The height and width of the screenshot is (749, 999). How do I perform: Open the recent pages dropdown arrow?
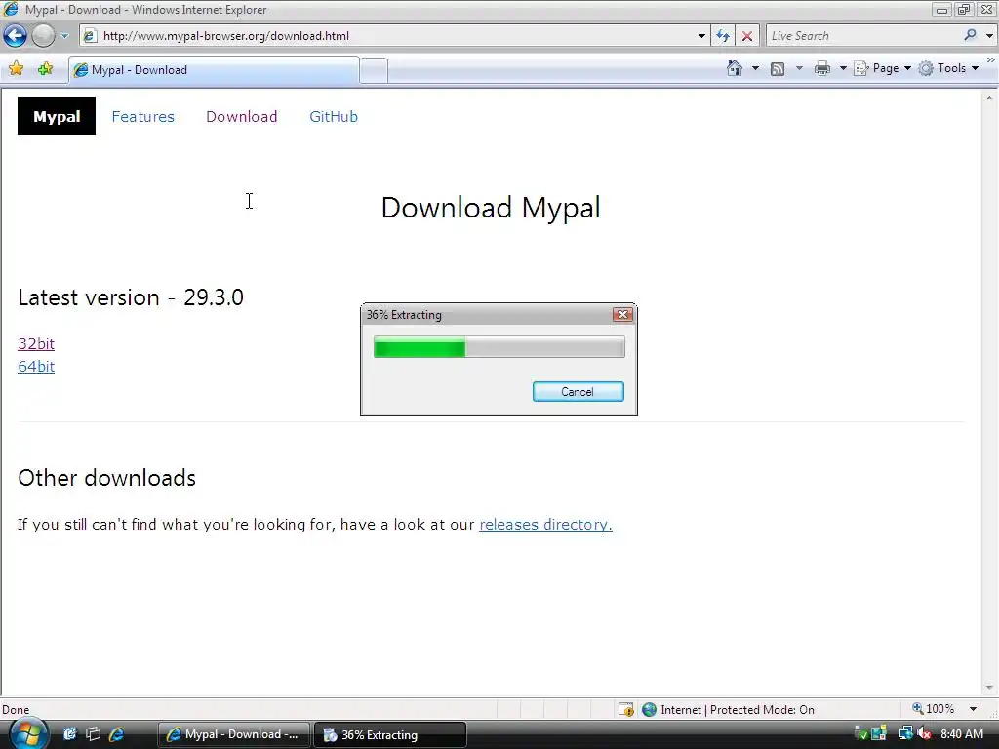click(x=64, y=36)
